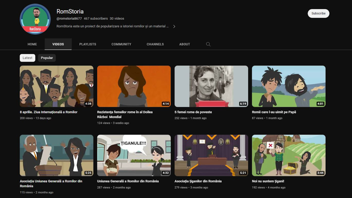
Task: Open the Playlists tab
Action: click(88, 44)
